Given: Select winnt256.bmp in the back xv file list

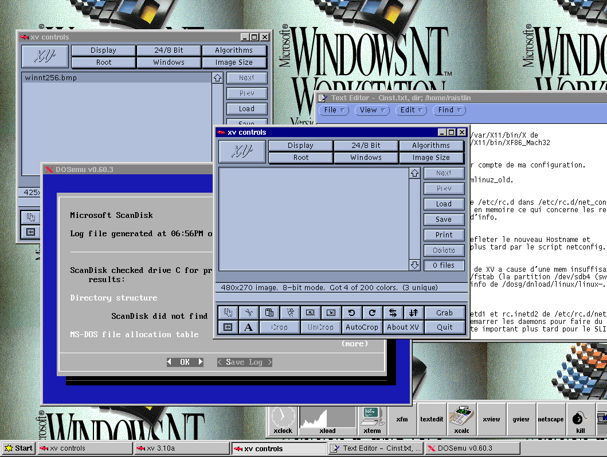Looking at the screenshot, I should click(x=117, y=78).
